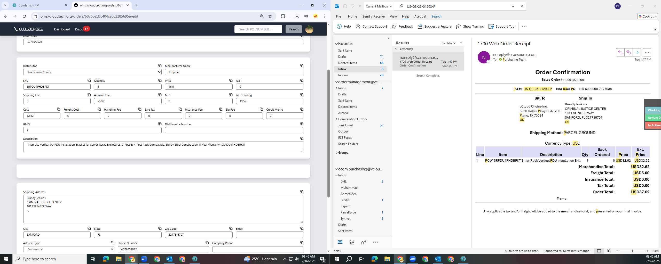
Task: Switch to Send / Receive tab
Action: point(373,16)
